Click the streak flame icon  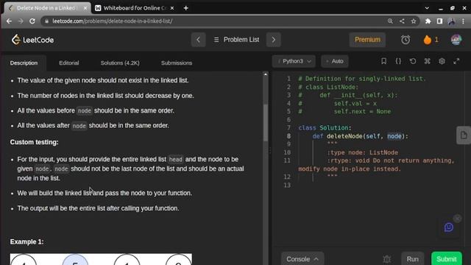427,40
